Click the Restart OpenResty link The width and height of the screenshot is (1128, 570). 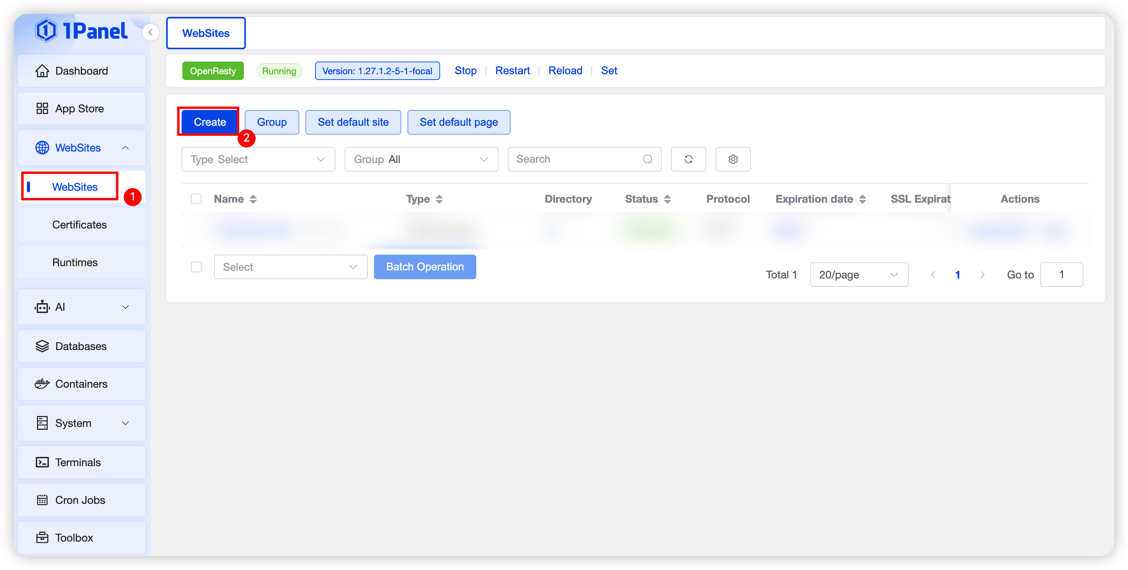pyautogui.click(x=512, y=70)
